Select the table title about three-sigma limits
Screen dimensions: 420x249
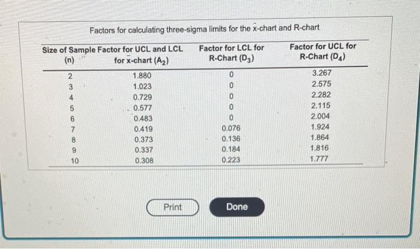205,29
